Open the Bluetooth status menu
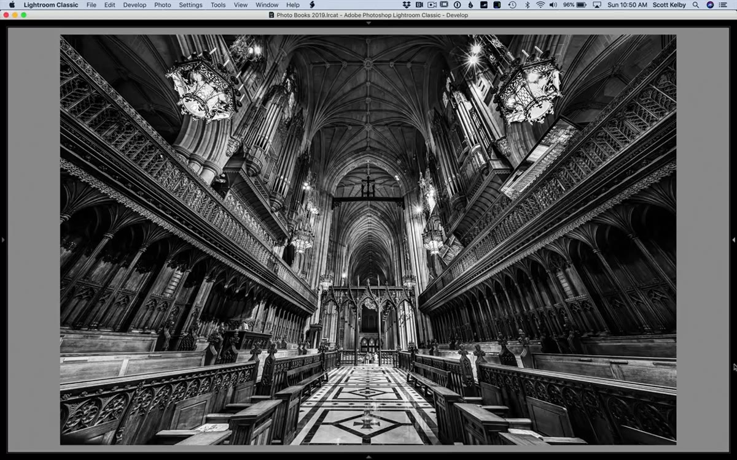 tap(527, 5)
